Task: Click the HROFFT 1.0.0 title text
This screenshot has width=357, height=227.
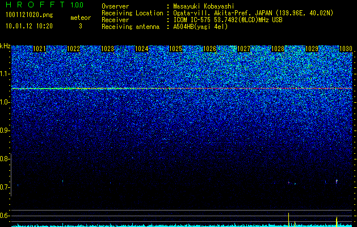Action: point(45,5)
